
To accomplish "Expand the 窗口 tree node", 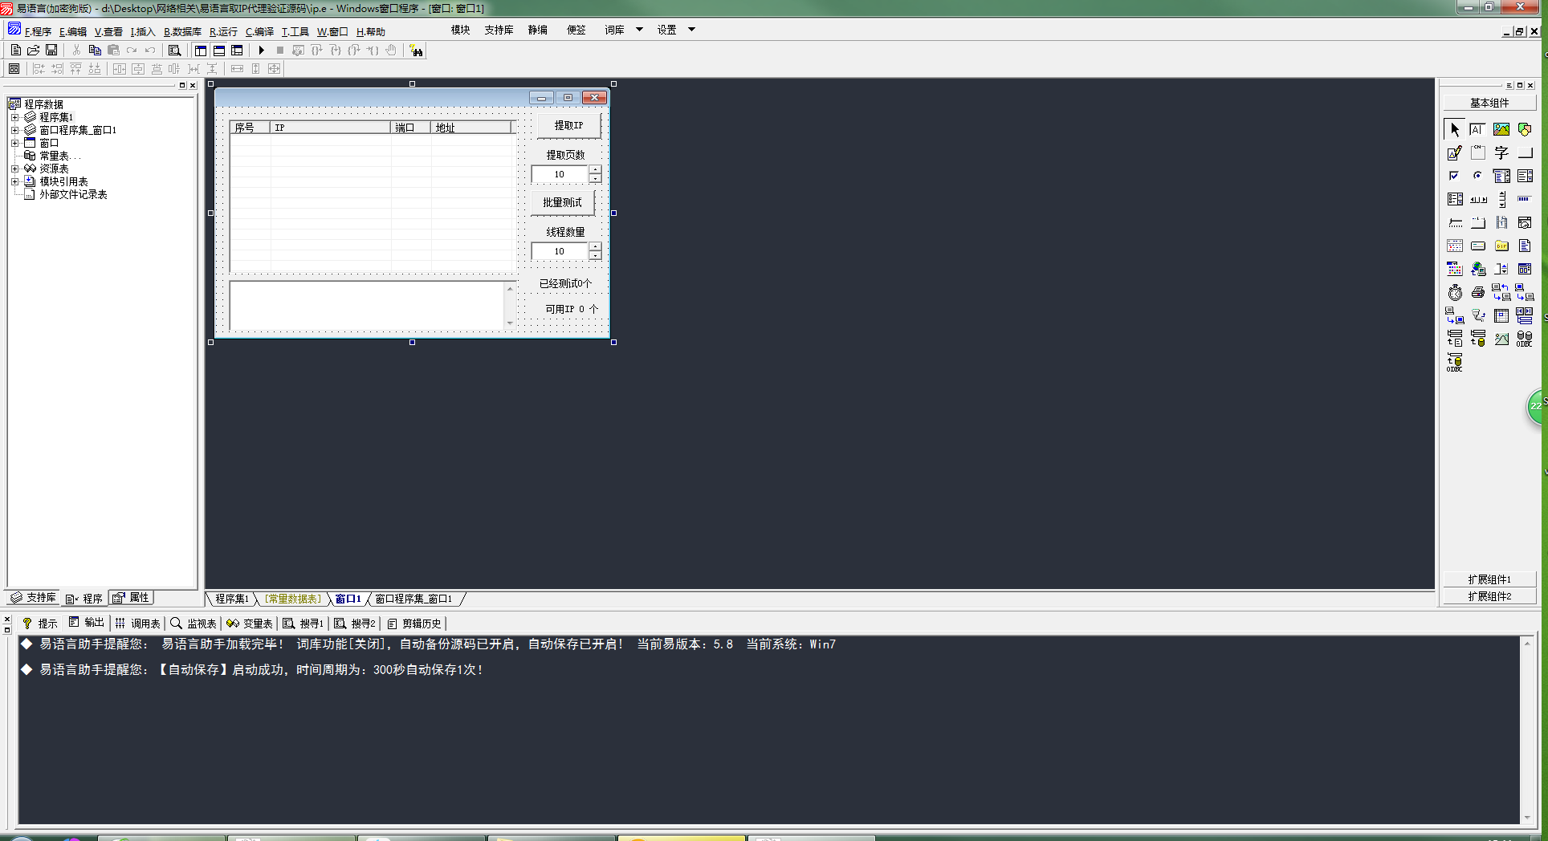I will [14, 143].
